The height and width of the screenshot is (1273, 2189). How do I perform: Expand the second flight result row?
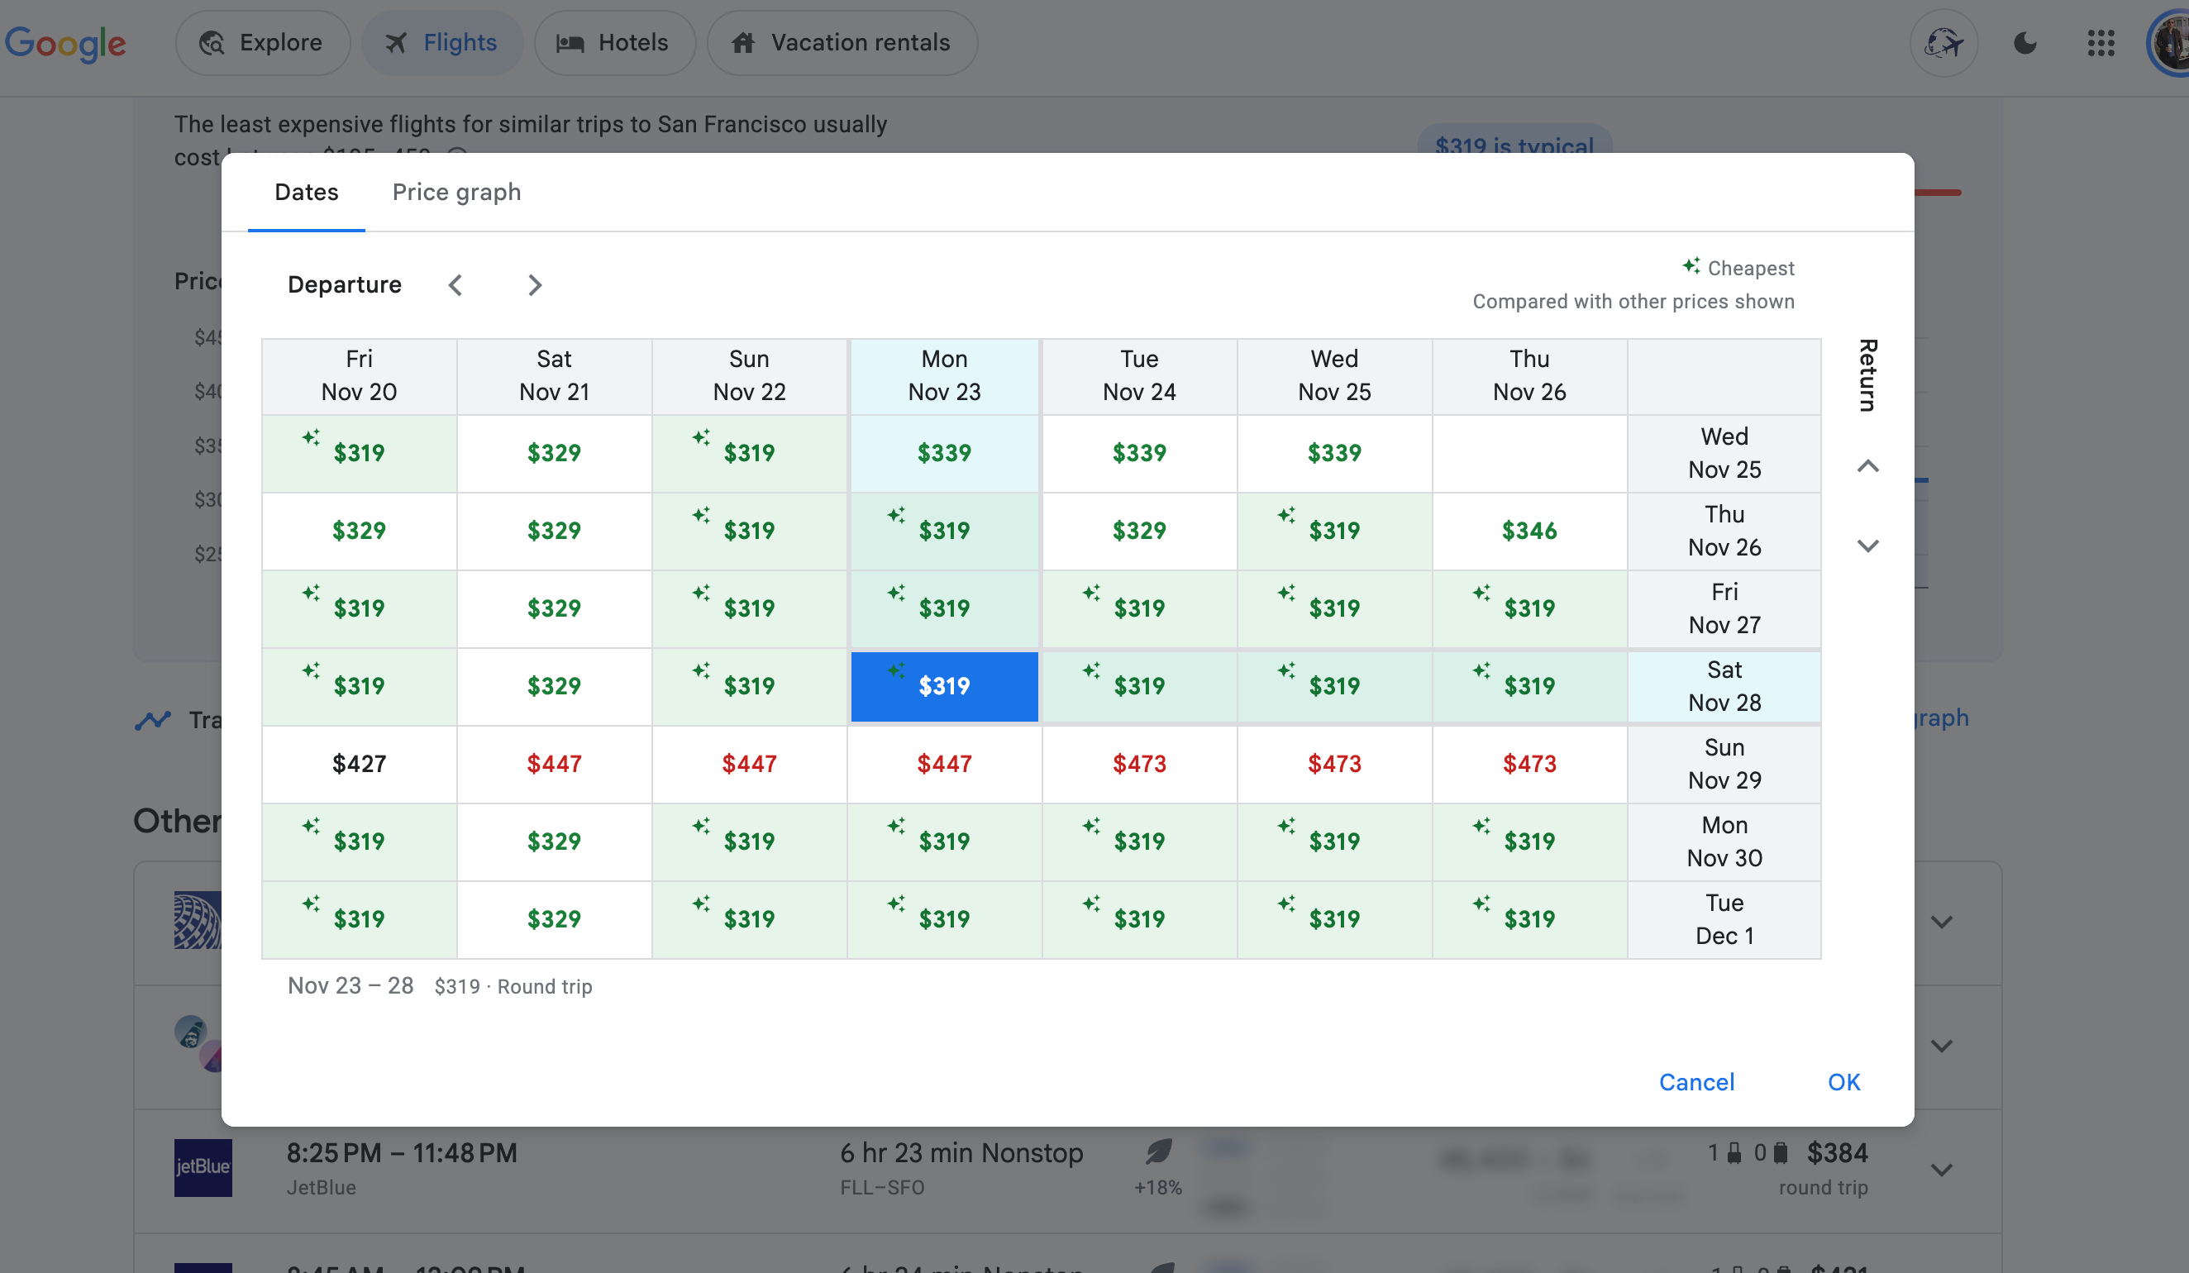(x=1942, y=1047)
